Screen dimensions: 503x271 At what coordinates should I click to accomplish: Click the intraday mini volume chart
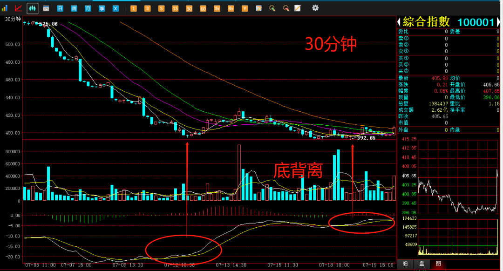tap(458, 237)
